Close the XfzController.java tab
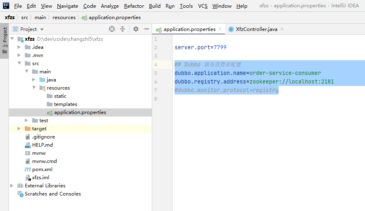 [x=282, y=29]
